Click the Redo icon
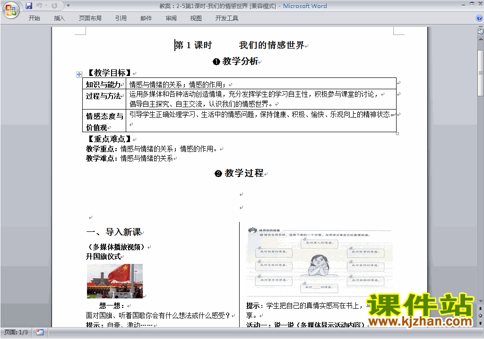 (x=55, y=6)
